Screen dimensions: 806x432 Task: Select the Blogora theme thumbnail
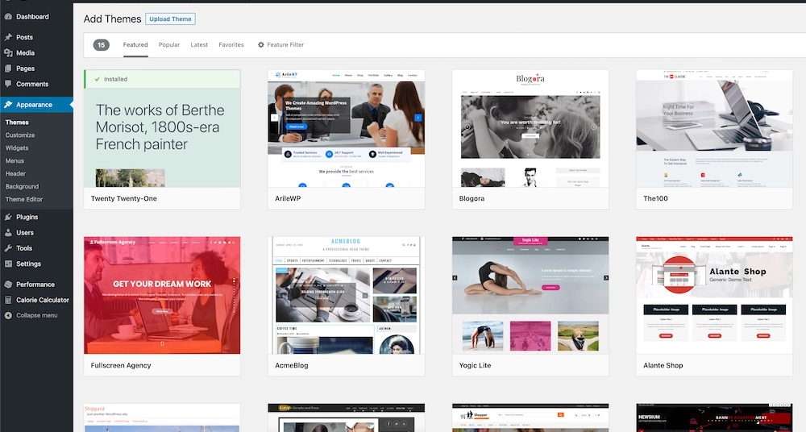pyautogui.click(x=530, y=129)
